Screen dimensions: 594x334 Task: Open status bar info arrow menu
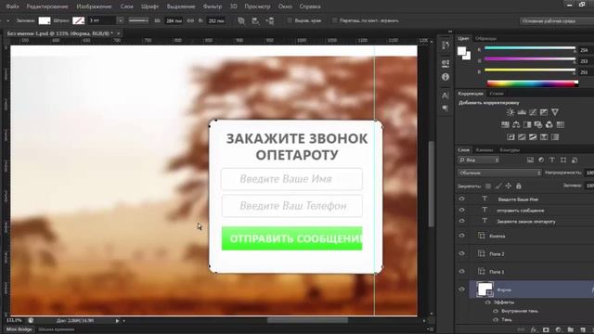pos(118,321)
